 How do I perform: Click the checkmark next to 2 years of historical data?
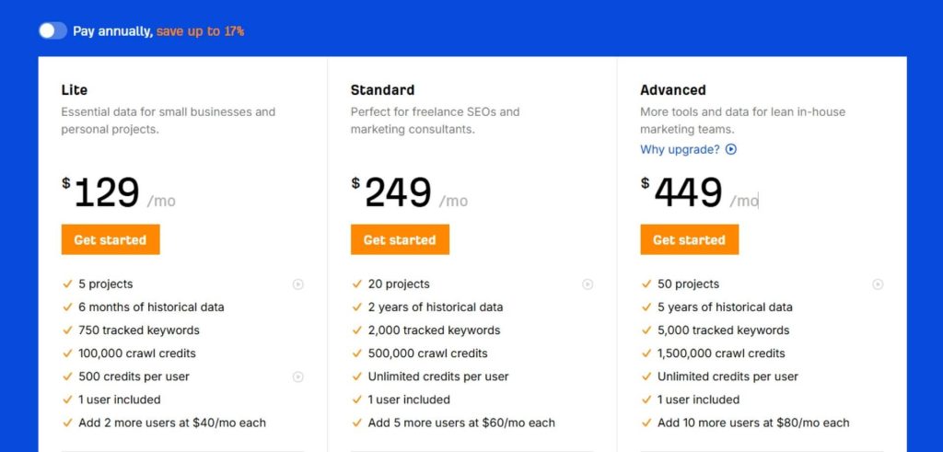tap(356, 307)
